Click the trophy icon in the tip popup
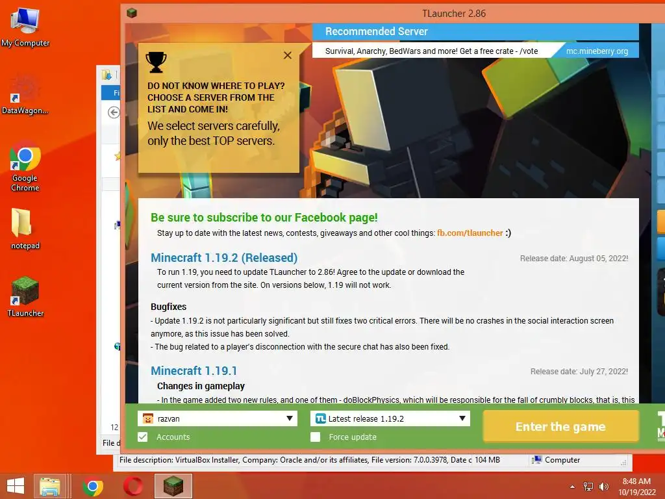 (156, 62)
